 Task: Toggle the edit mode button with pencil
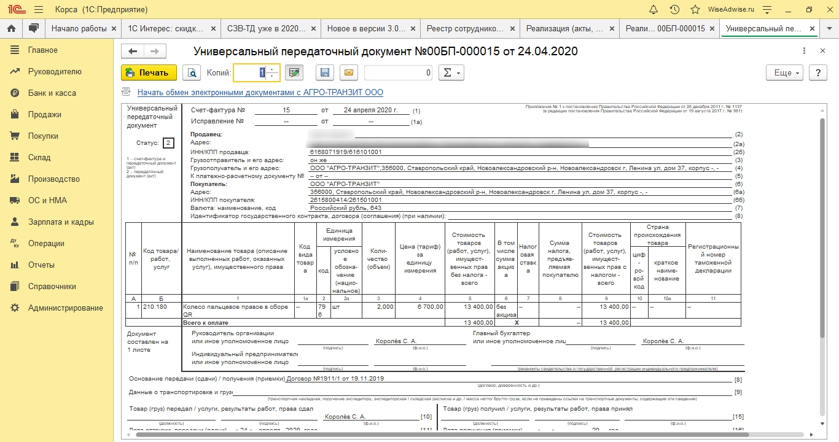pyautogui.click(x=295, y=72)
